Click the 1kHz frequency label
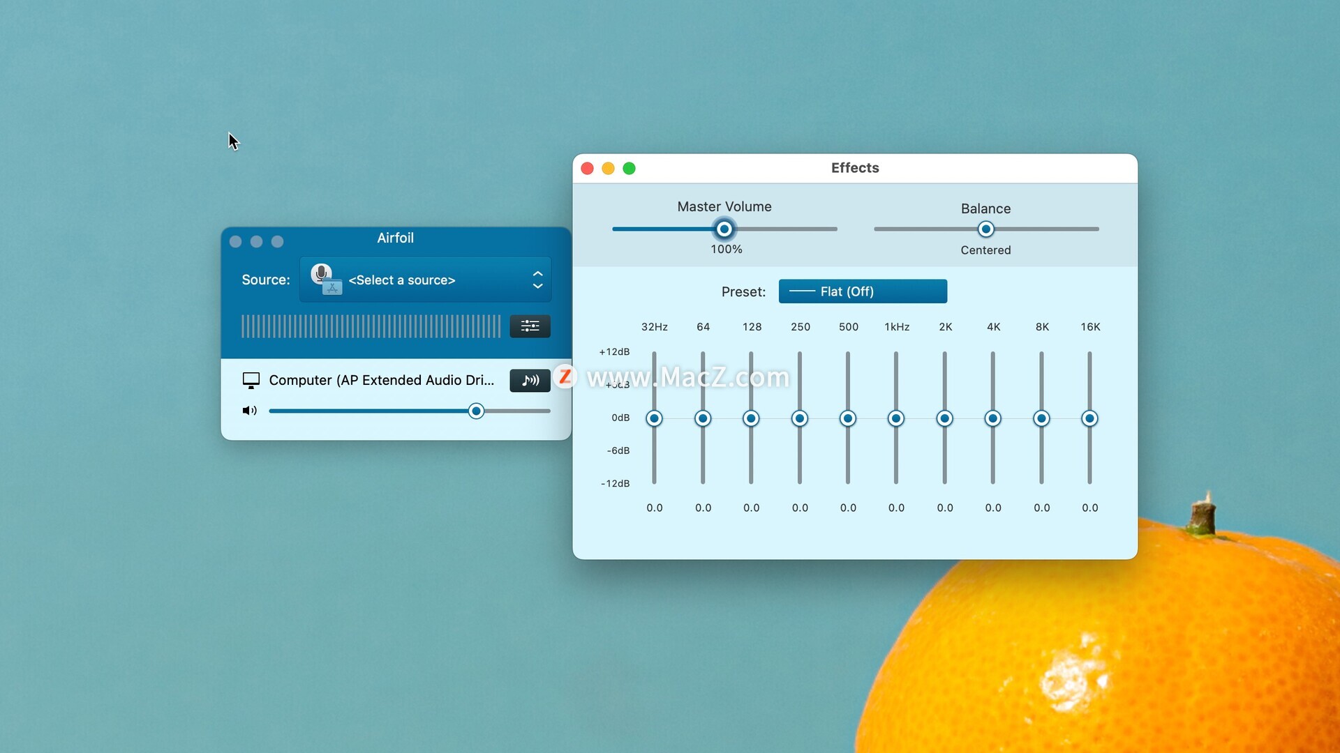This screenshot has height=753, width=1340. point(897,327)
